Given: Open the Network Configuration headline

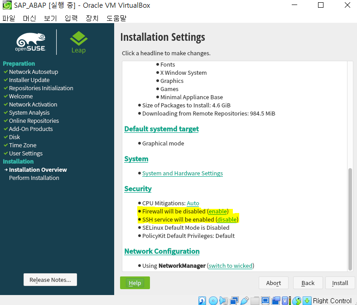Looking at the screenshot, I should 162,251.
